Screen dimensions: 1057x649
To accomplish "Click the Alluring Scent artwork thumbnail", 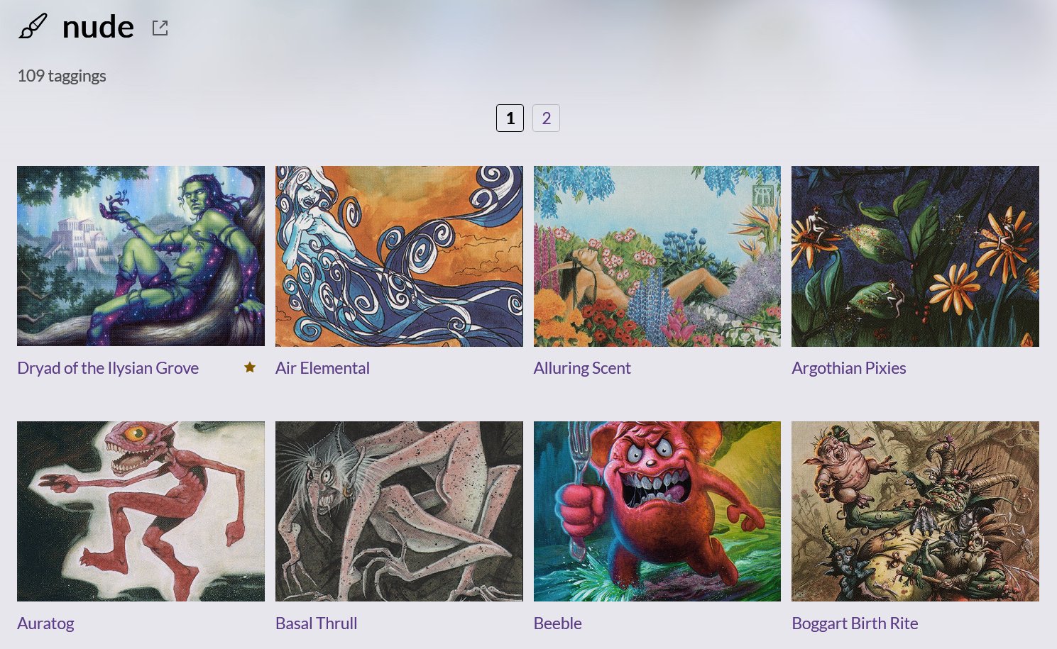I will tap(657, 256).
